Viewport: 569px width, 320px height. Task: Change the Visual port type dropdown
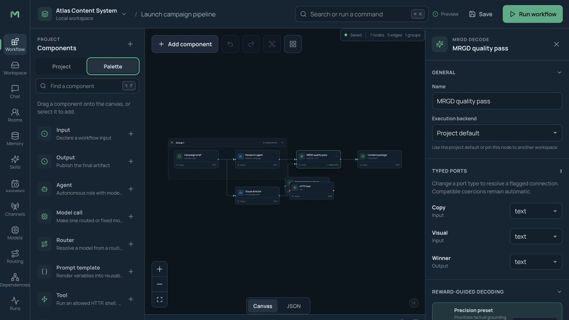[x=536, y=236]
